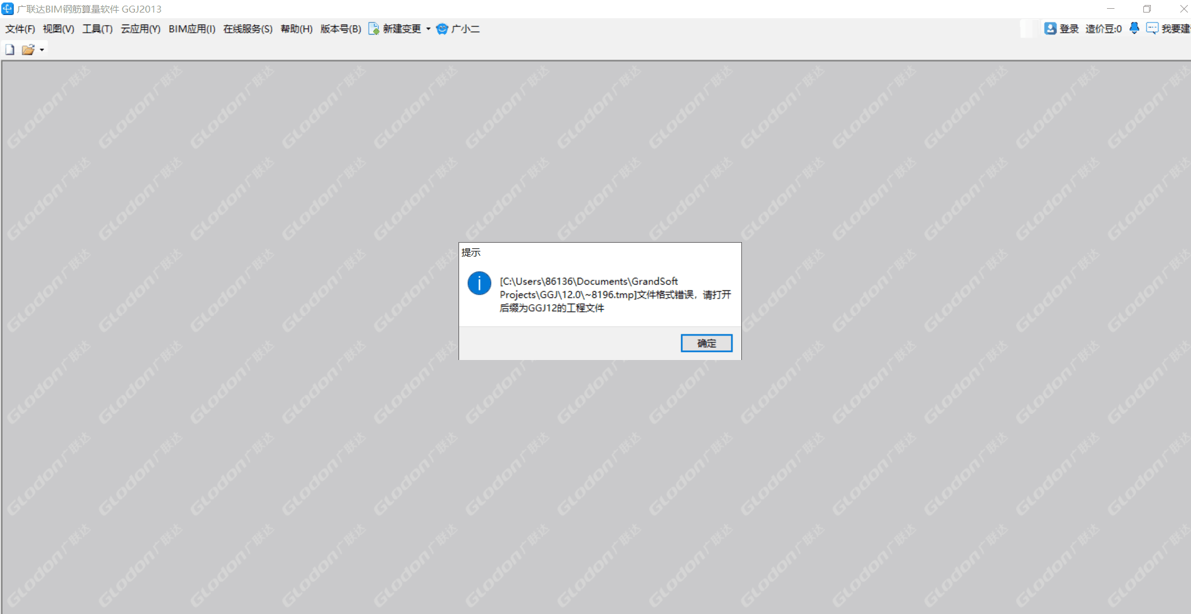1191x614 pixels.
Task: Click the blue info icon in dialog
Action: [x=479, y=283]
